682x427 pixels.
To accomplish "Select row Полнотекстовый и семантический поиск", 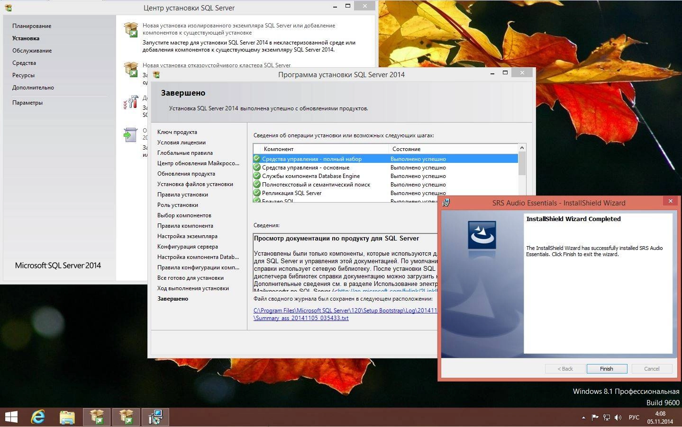I will [385, 185].
